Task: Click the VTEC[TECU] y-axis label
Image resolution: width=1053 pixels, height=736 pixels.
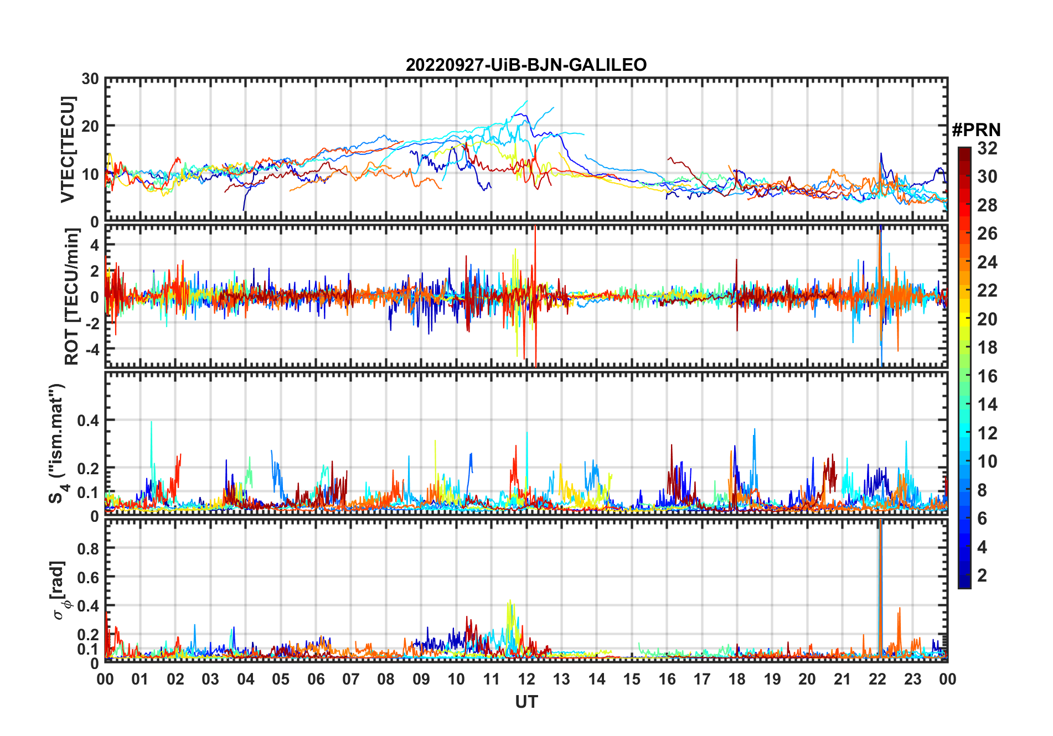Action: click(68, 149)
